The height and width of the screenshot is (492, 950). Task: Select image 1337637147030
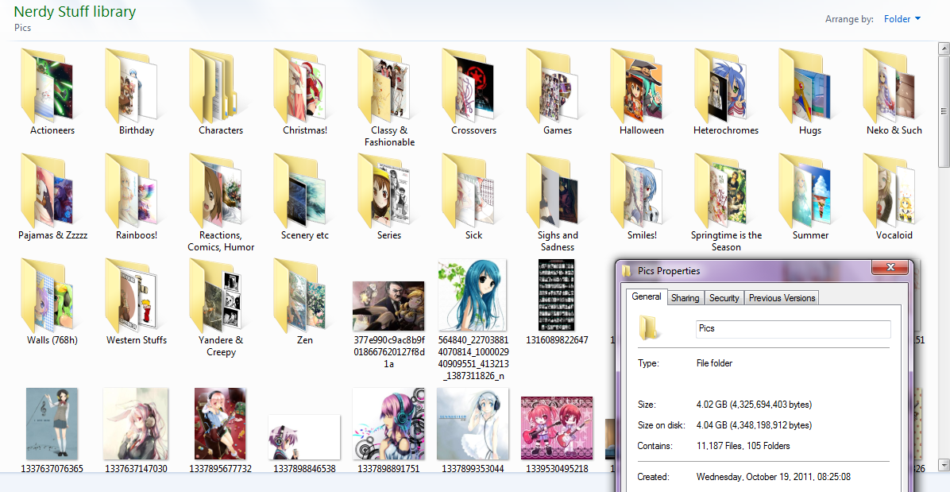pyautogui.click(x=136, y=424)
